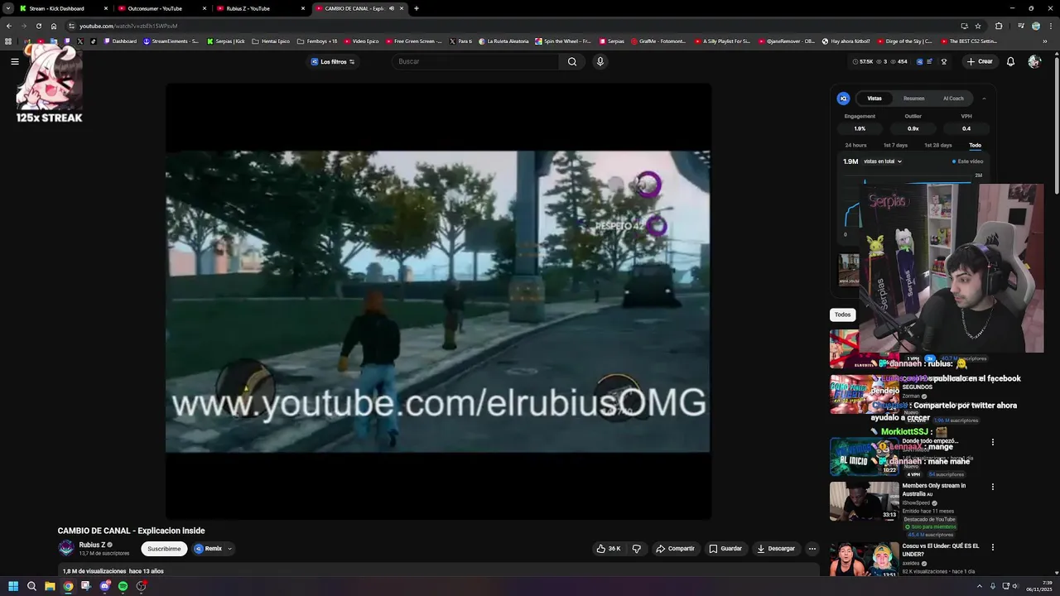The height and width of the screenshot is (596, 1060).
Task: Click the search magnifier button
Action: pos(572,61)
